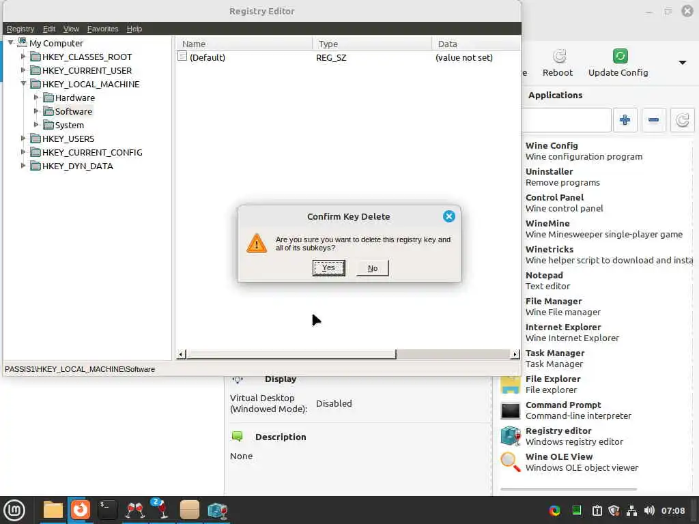The image size is (699, 524).
Task: Click the HKEY_CURRENT_CONFIG folder icon
Action: (x=35, y=152)
